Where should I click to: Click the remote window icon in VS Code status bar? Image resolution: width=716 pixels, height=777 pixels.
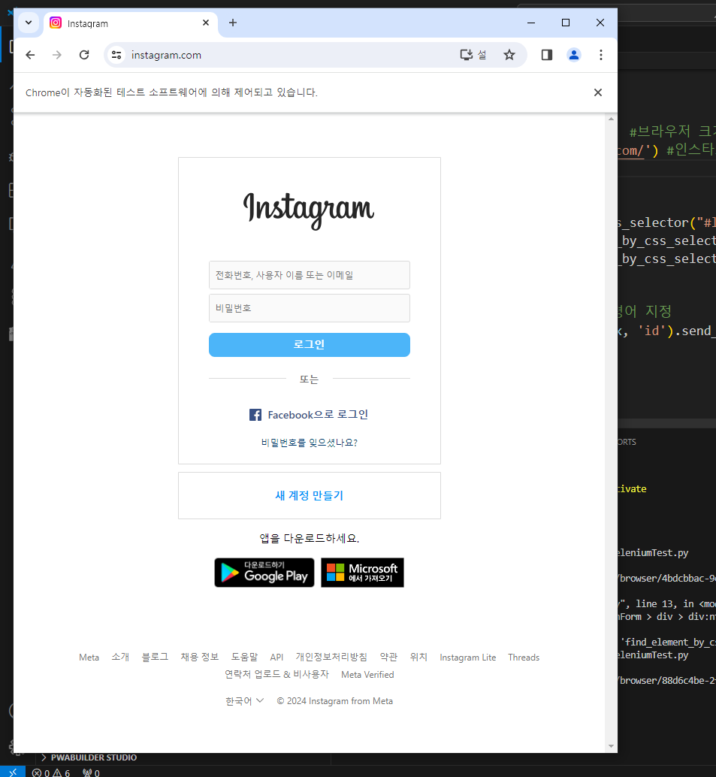tap(13, 772)
